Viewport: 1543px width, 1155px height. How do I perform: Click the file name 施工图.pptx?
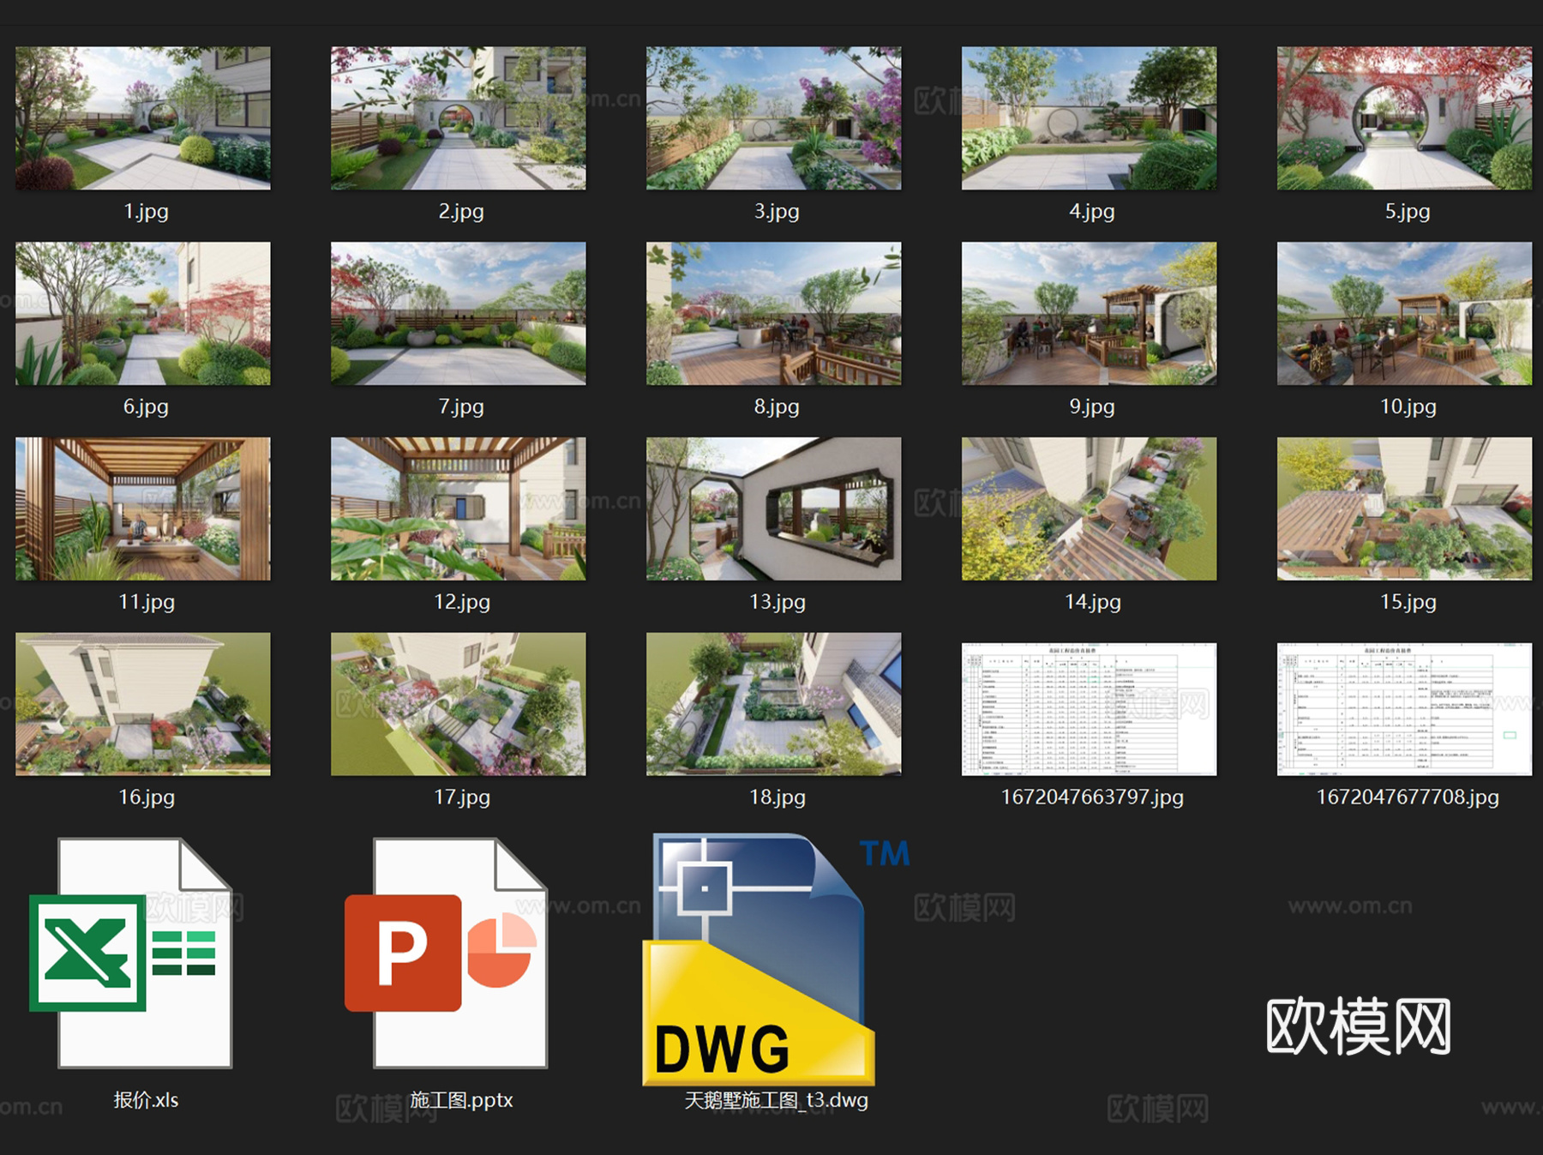tap(461, 1100)
